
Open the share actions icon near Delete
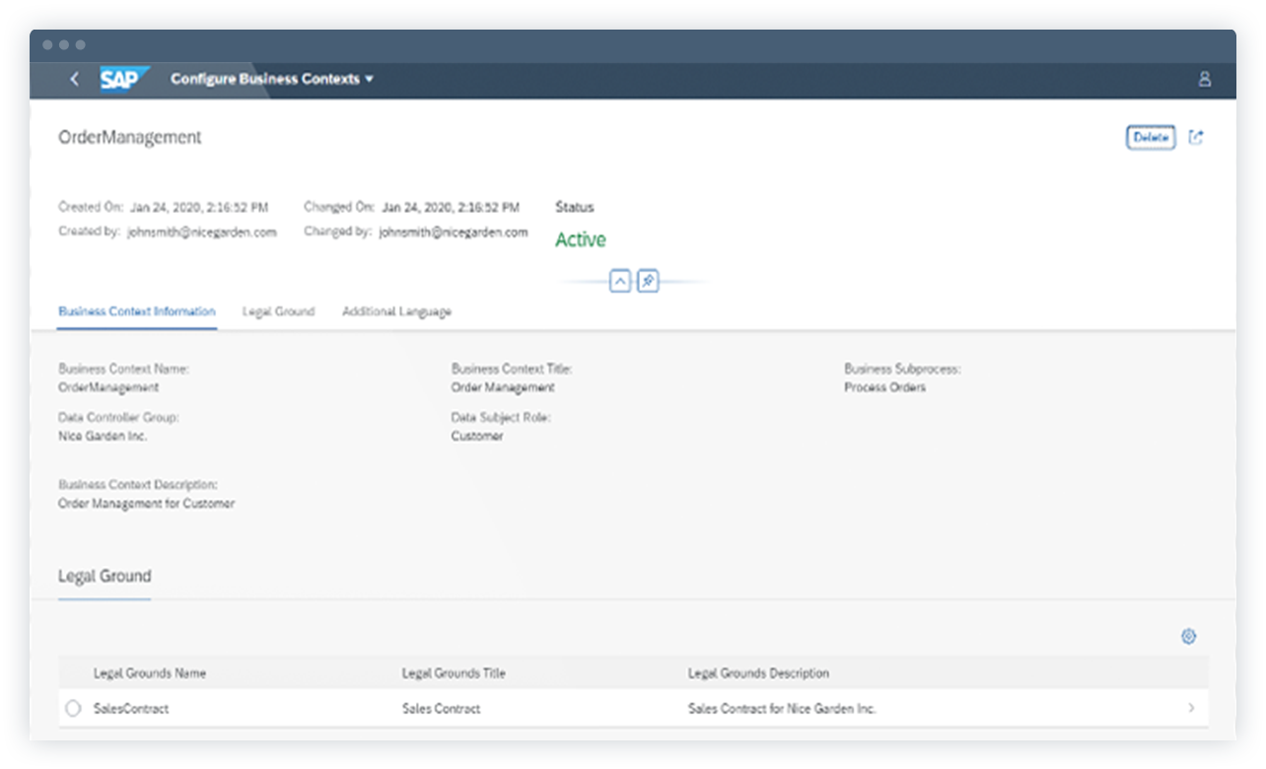[1196, 137]
